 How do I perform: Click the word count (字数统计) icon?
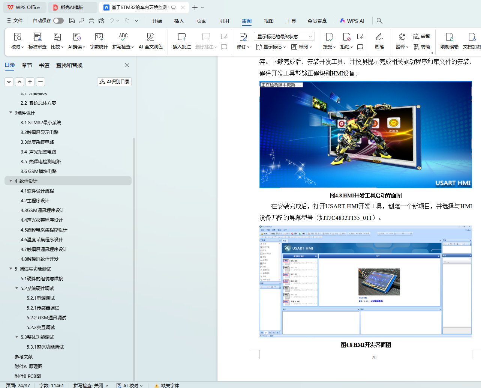click(99, 37)
